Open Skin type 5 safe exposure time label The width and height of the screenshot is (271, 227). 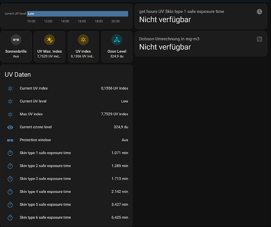(45, 204)
